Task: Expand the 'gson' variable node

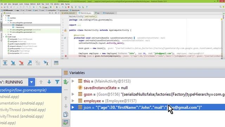Action: [x=73, y=94]
